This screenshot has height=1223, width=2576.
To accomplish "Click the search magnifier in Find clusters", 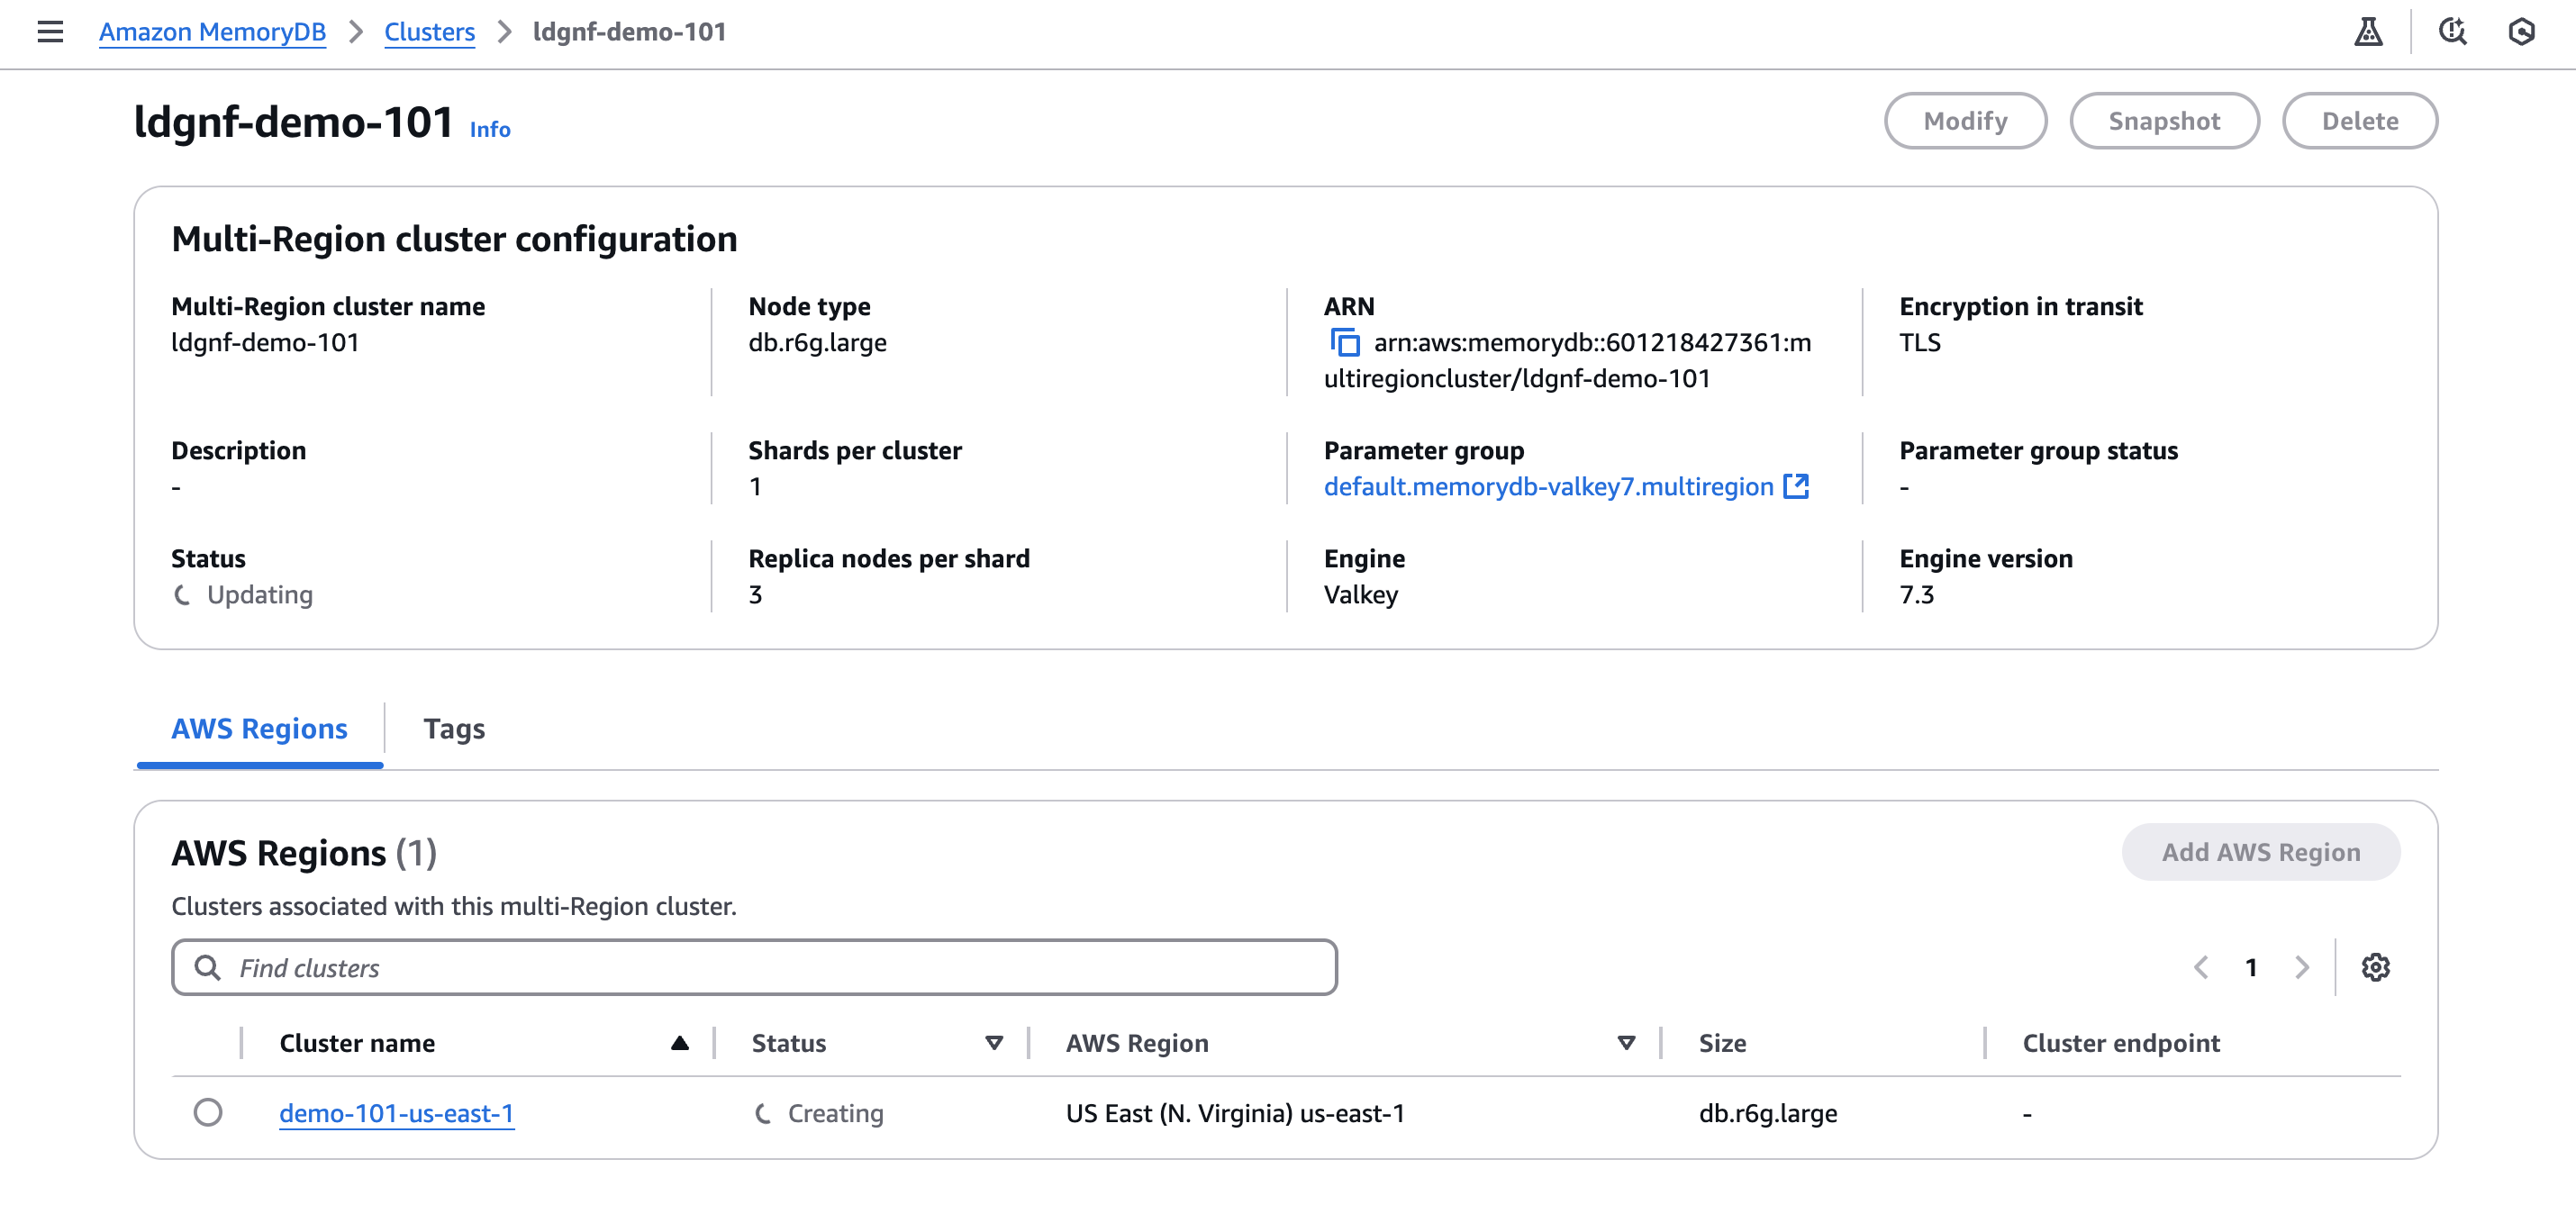I will 209,967.
